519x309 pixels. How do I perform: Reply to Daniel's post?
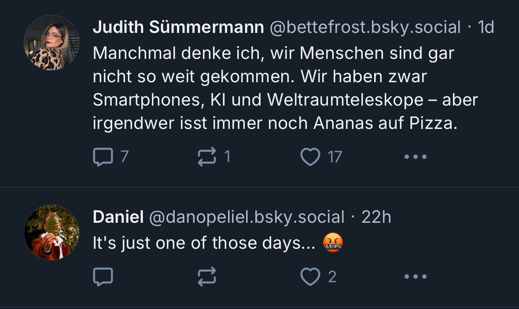[103, 277]
